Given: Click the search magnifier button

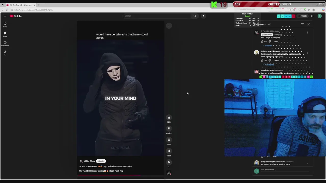Looking at the screenshot, I should click(x=195, y=16).
